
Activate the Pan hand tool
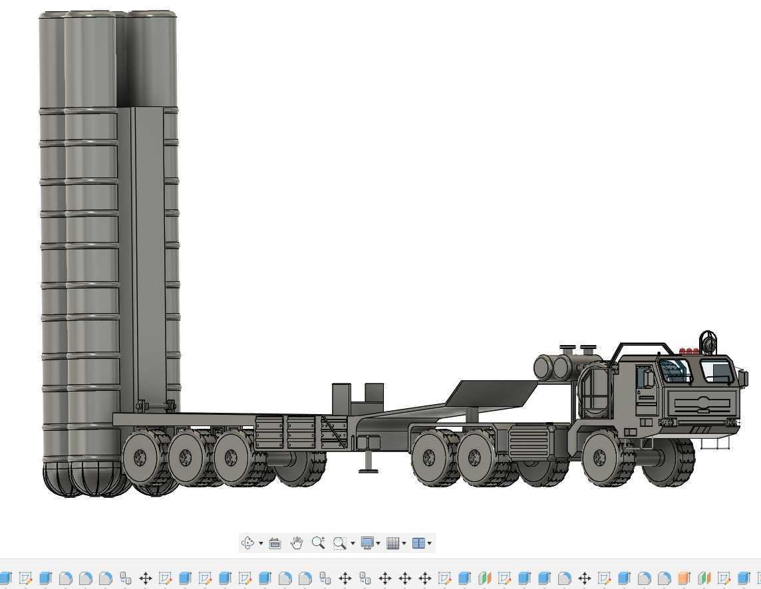tap(297, 543)
